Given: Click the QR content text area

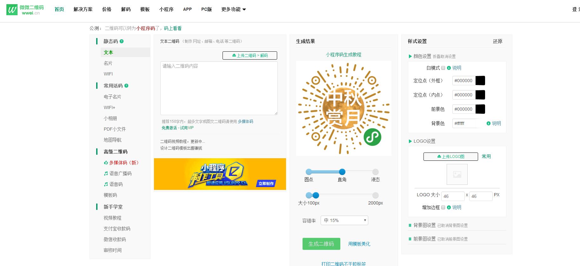Looking at the screenshot, I should pyautogui.click(x=219, y=88).
